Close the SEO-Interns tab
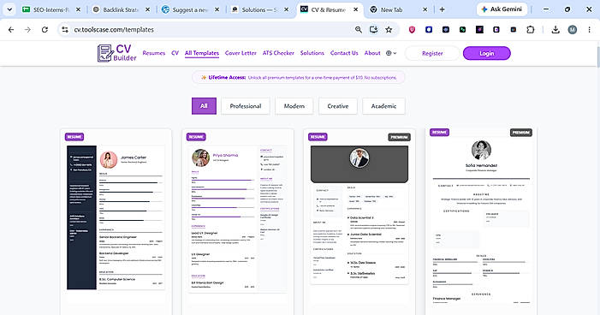This screenshot has width=600, height=315. 78,9
